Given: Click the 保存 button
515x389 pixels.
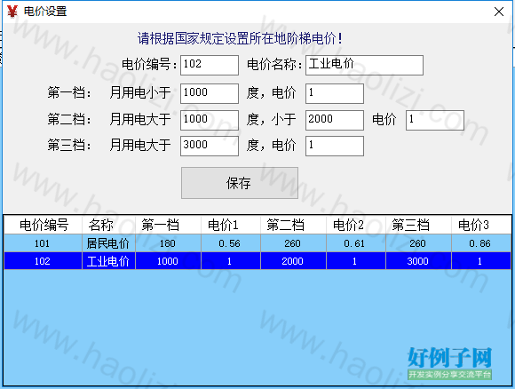Looking at the screenshot, I should click(x=240, y=183).
